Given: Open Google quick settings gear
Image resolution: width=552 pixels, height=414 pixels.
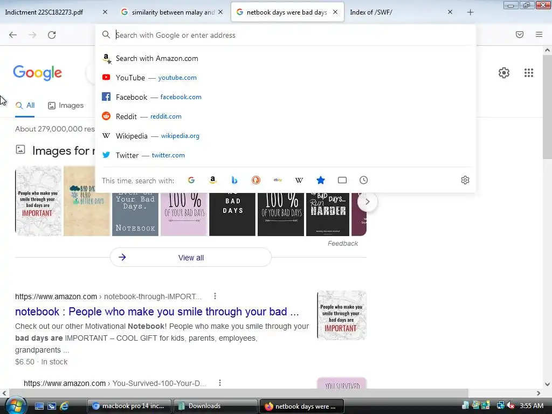Looking at the screenshot, I should pos(504,73).
